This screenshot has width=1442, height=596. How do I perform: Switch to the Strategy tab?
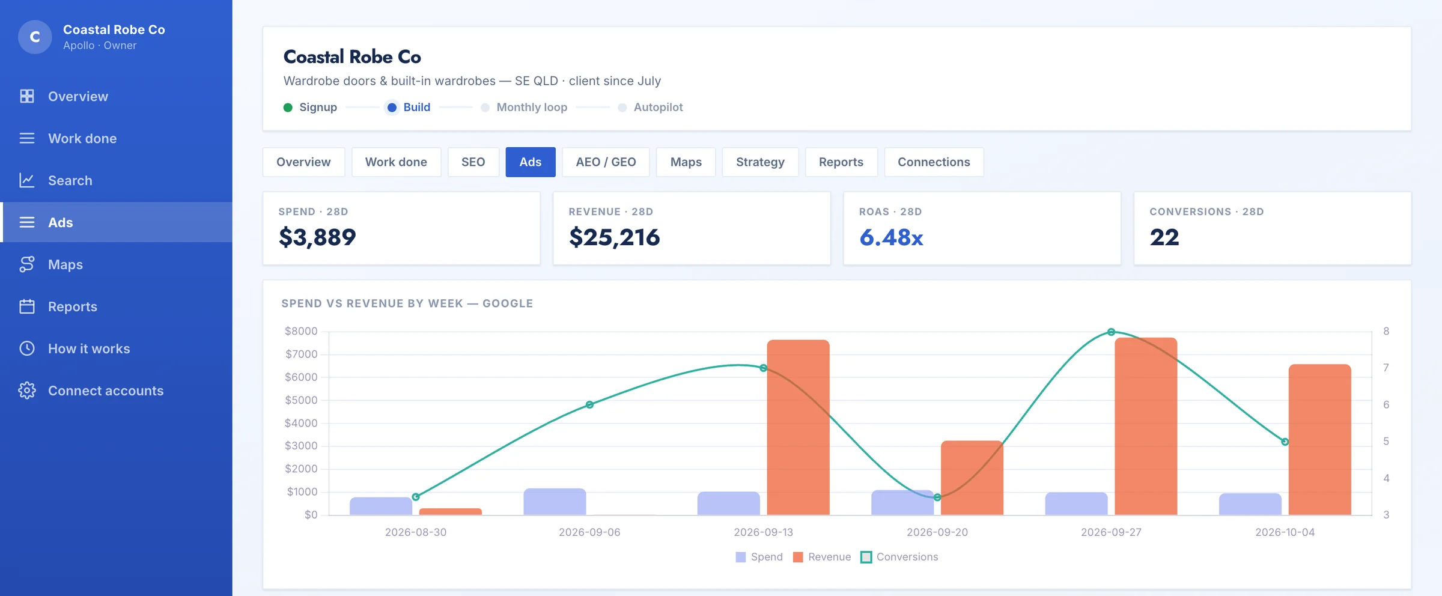coord(760,162)
